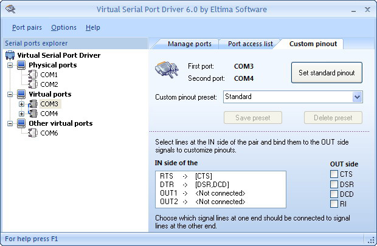
Task: Select the Other virtual ports label
Action: click(61, 123)
